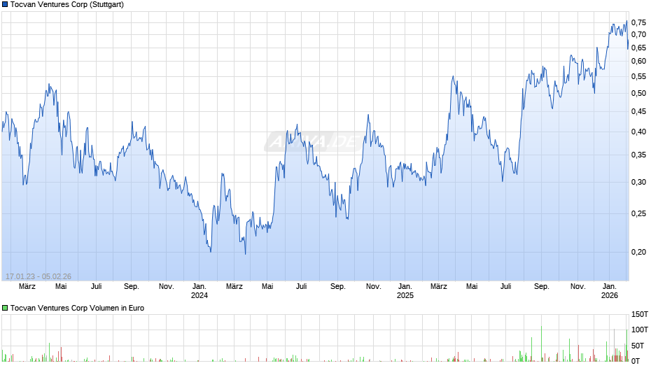The height and width of the screenshot is (368, 658).
Task: Click the volume axis label 50T
Action: (638, 346)
